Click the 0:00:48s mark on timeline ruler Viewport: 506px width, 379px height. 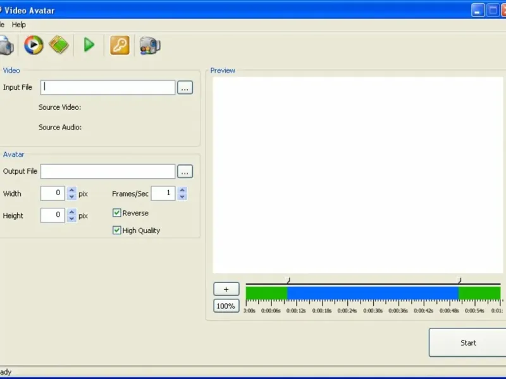449,311
